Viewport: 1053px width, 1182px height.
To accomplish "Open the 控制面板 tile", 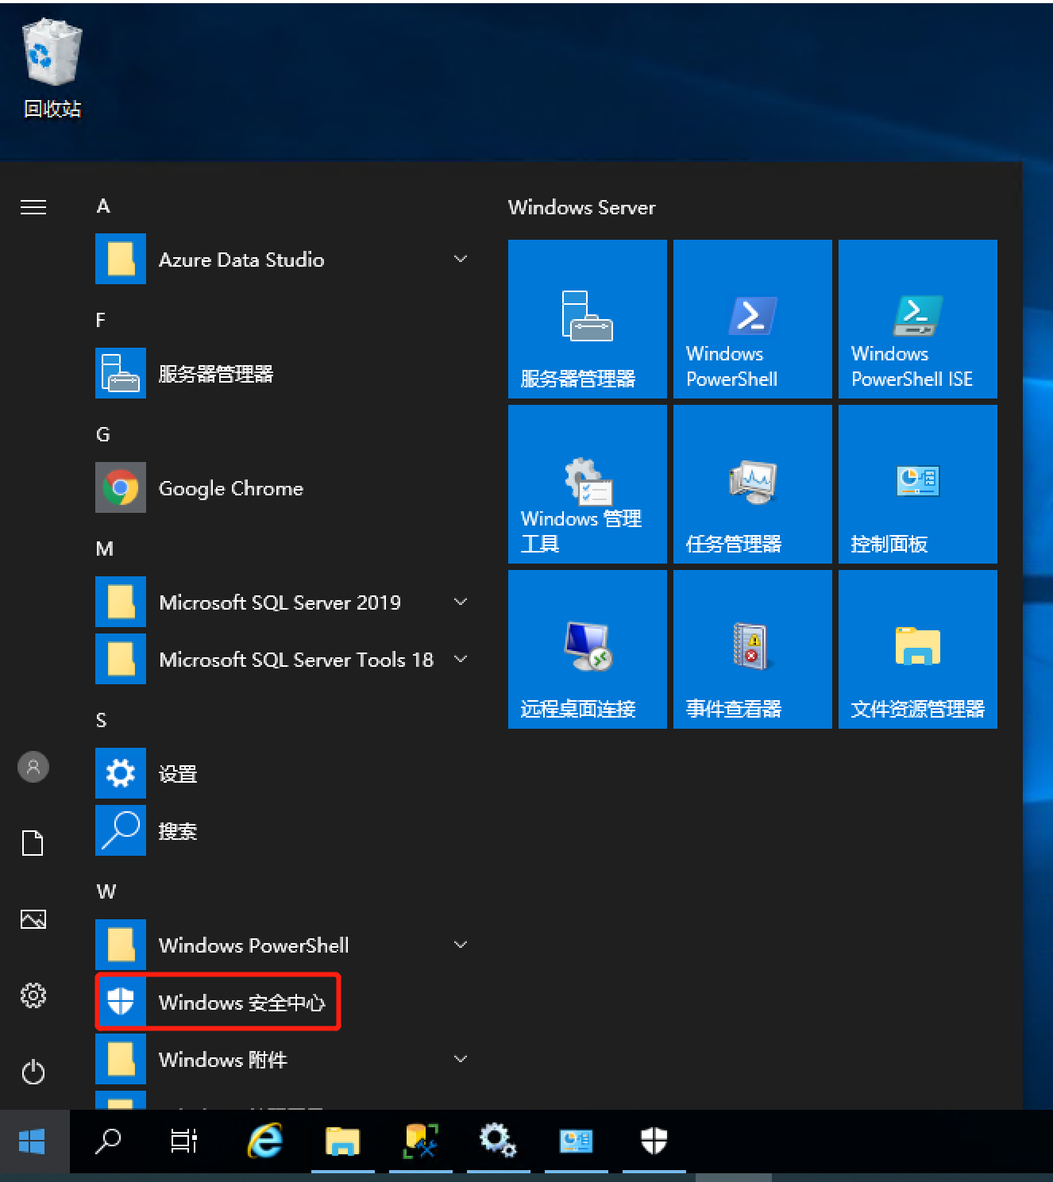I will pos(917,484).
